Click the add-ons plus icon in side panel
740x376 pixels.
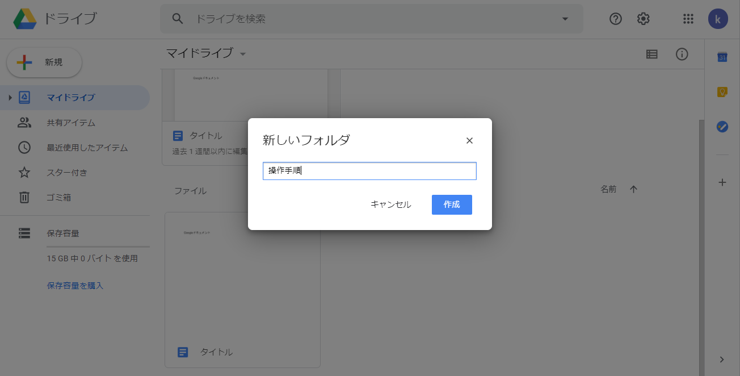[722, 182]
